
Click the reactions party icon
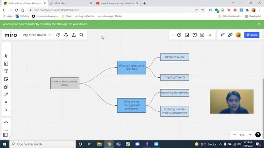(230, 35)
